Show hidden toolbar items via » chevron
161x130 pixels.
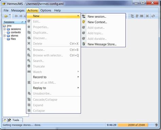(10, 15)
